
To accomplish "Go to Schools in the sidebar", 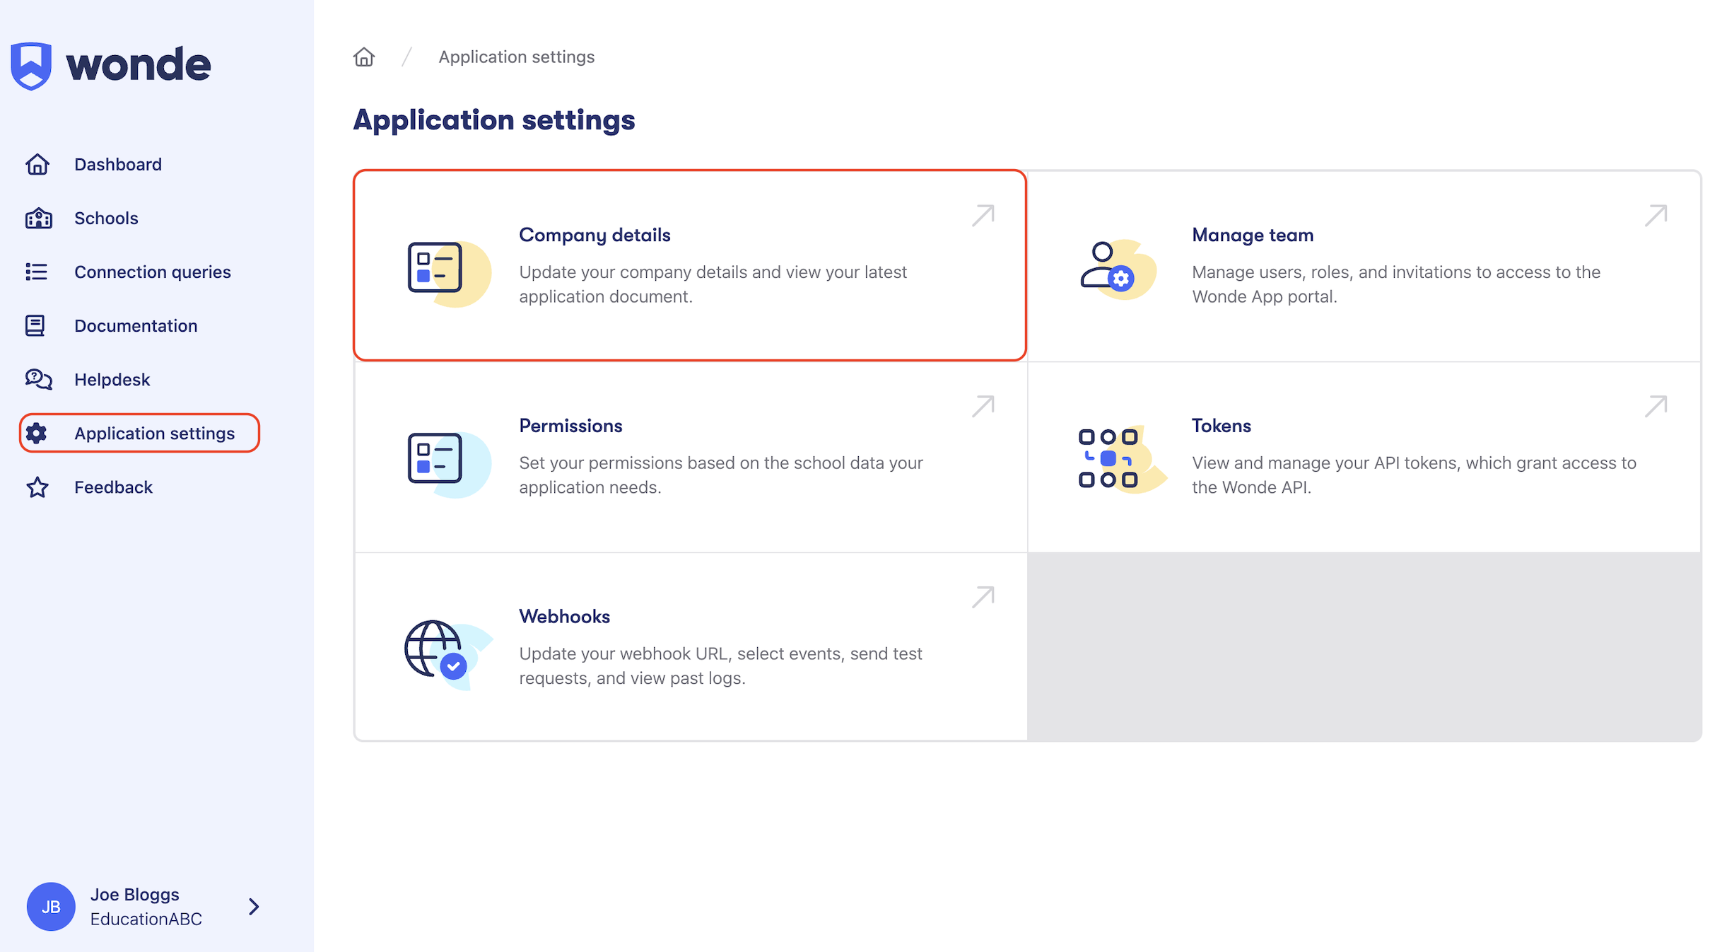I will (x=106, y=219).
